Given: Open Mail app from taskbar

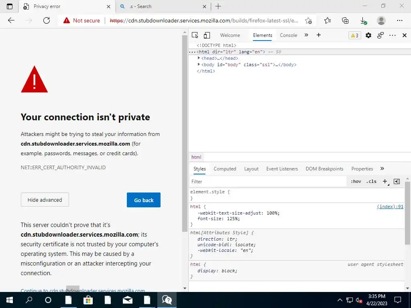Looking at the screenshot, I should pyautogui.click(x=128, y=300).
